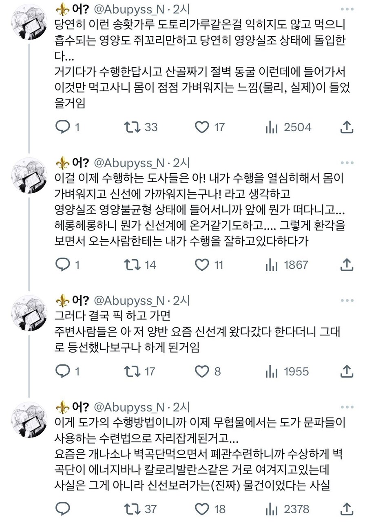Open more options on second tweet
Image resolution: width=367 pixels, height=530 pixels.
pos(347,163)
